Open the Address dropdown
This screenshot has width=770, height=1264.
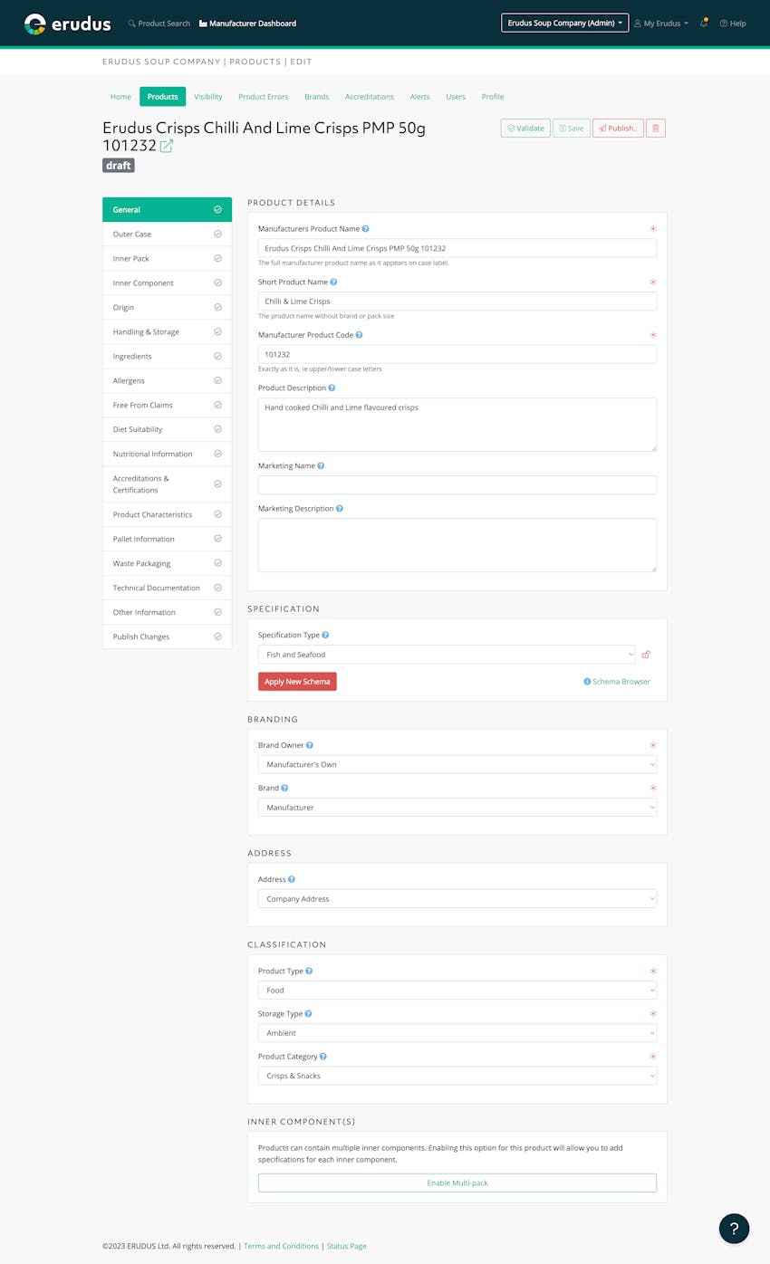[457, 899]
